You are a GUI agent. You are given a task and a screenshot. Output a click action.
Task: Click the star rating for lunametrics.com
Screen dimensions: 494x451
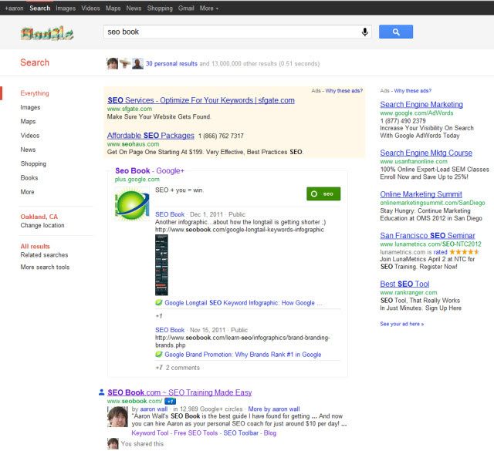464,252
